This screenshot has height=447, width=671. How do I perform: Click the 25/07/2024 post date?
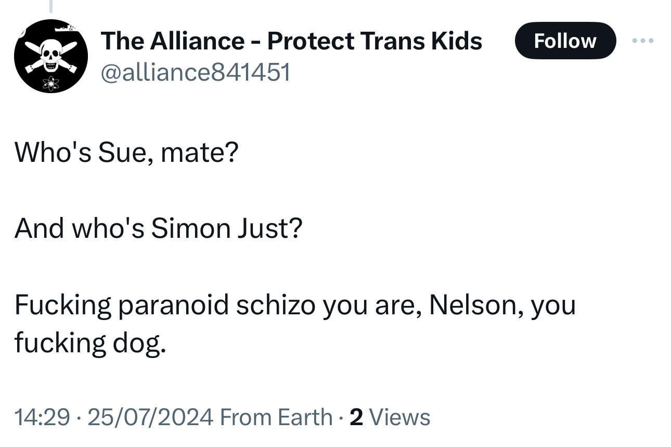(x=150, y=417)
